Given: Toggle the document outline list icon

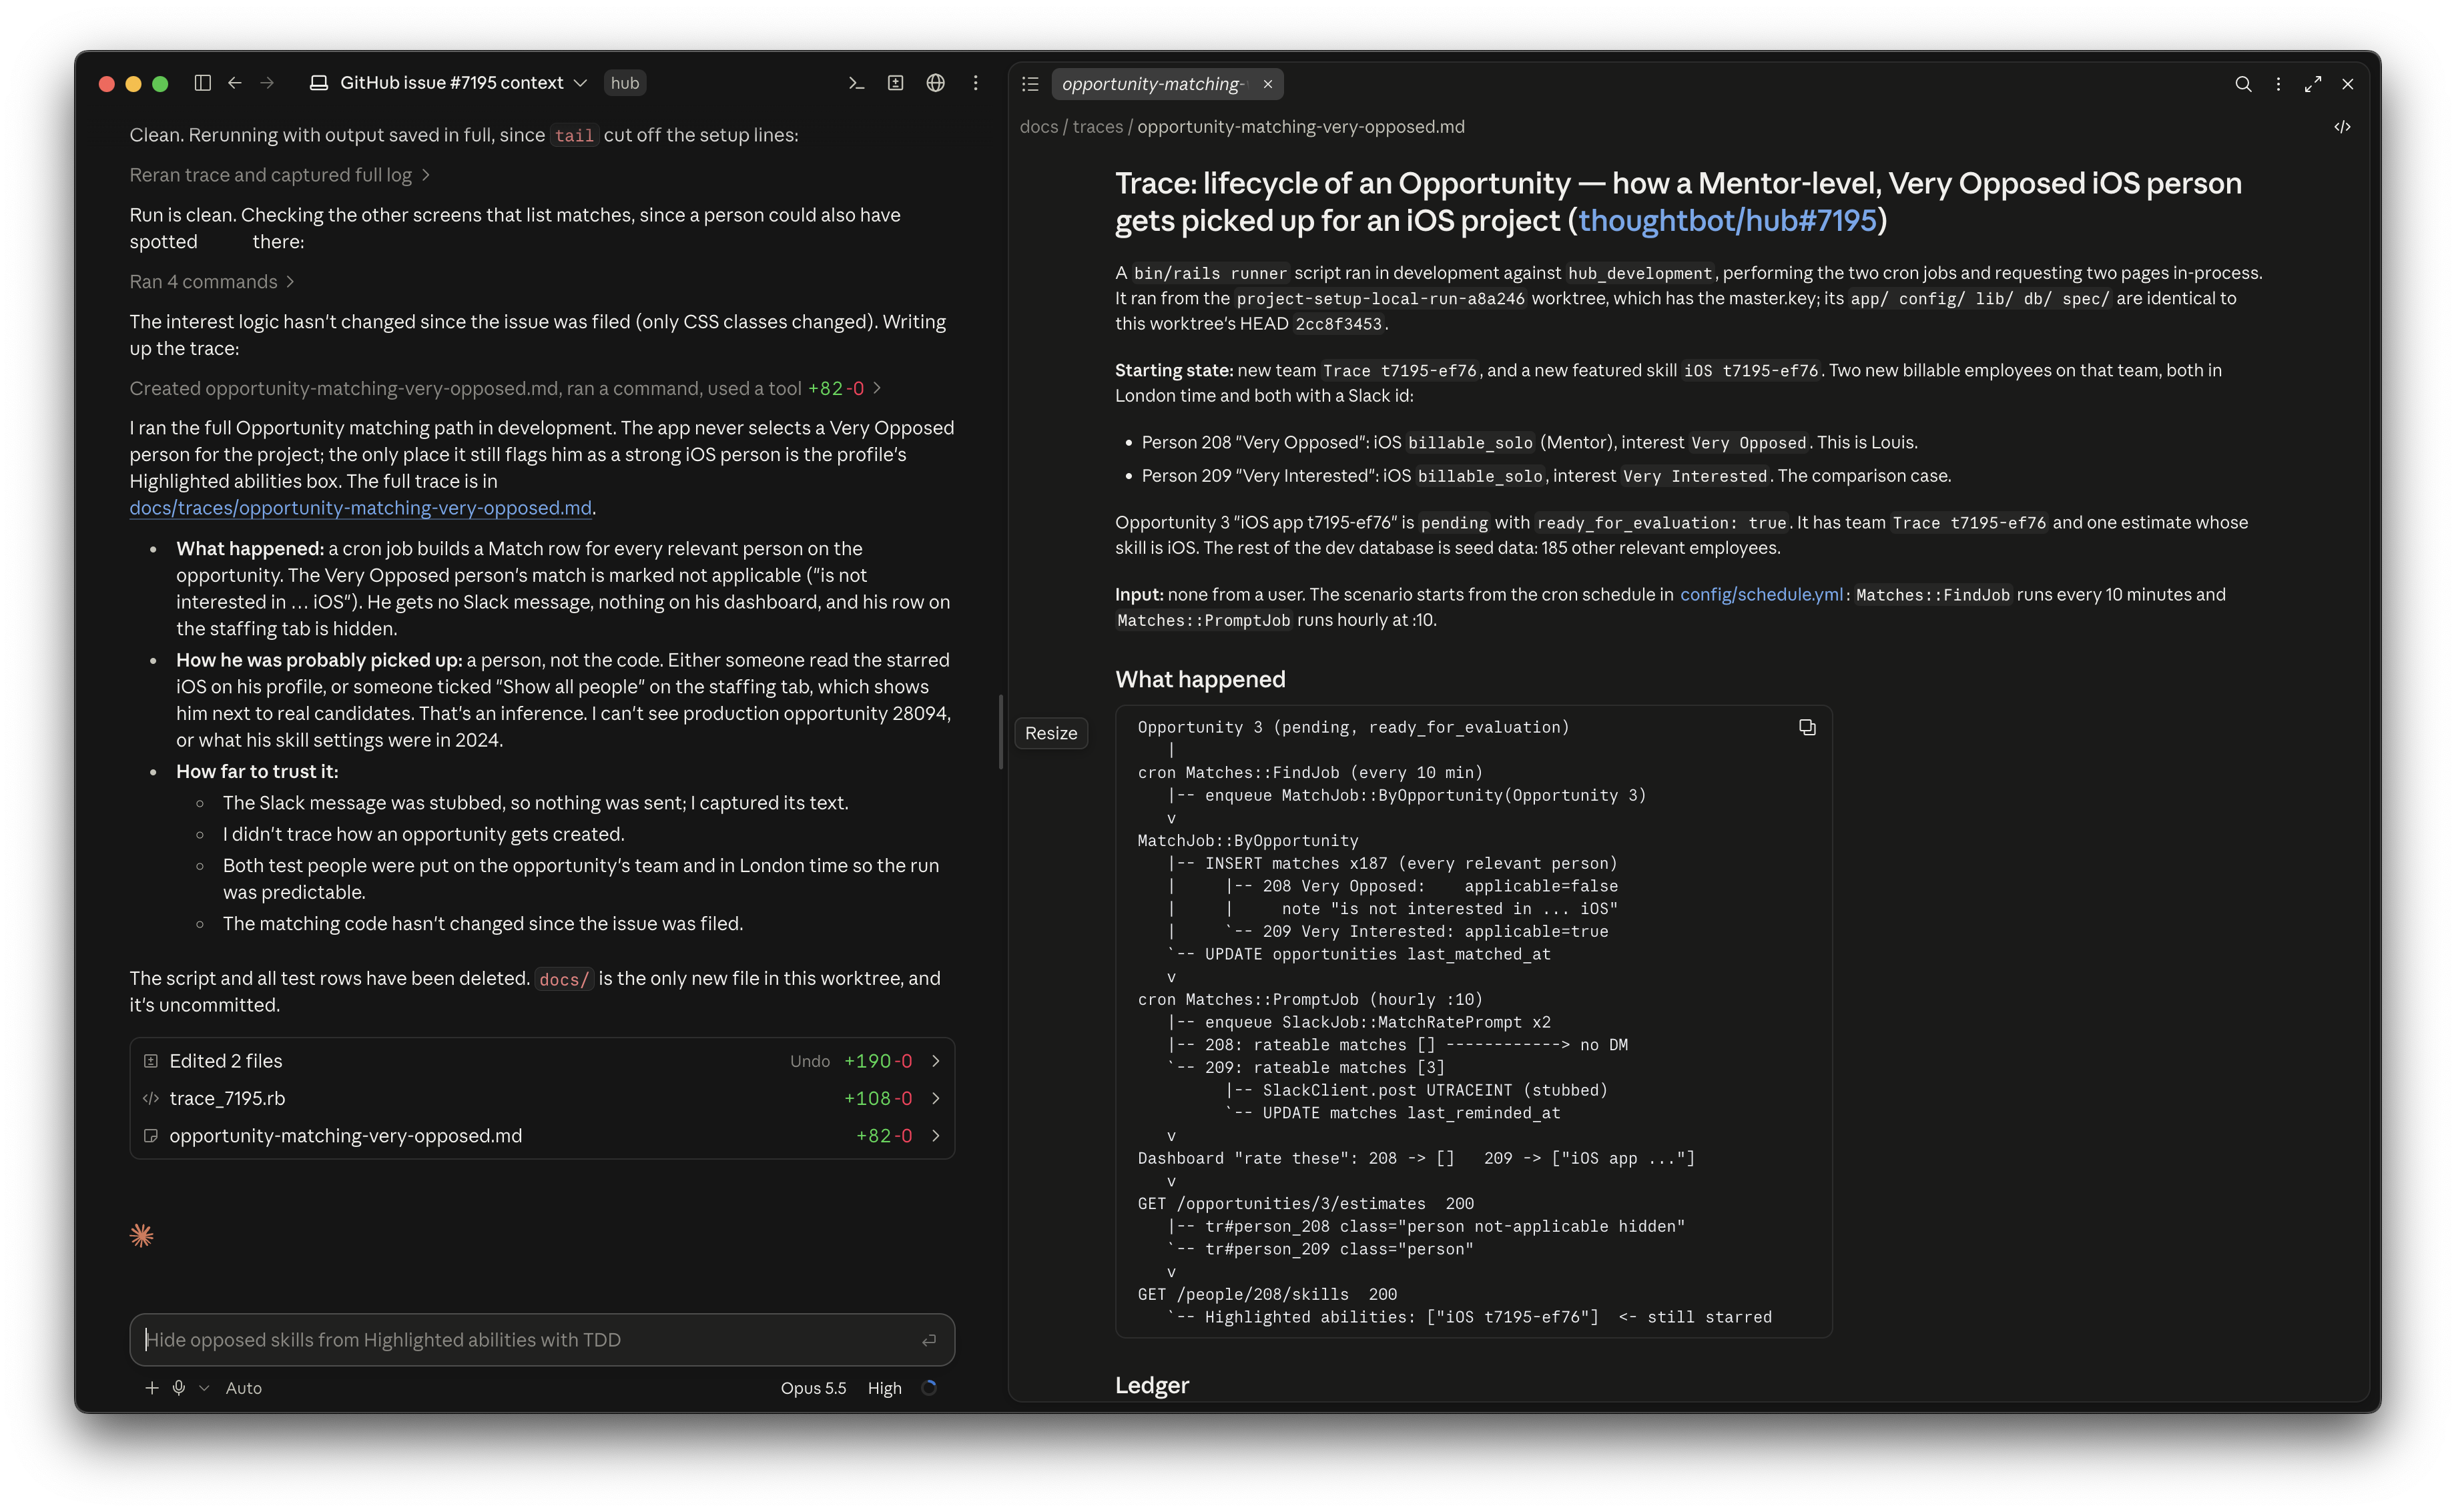Looking at the screenshot, I should tap(1031, 84).
